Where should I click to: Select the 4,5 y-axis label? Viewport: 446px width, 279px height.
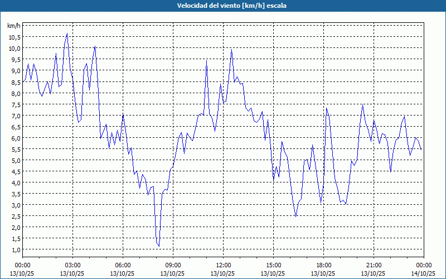[14, 171]
